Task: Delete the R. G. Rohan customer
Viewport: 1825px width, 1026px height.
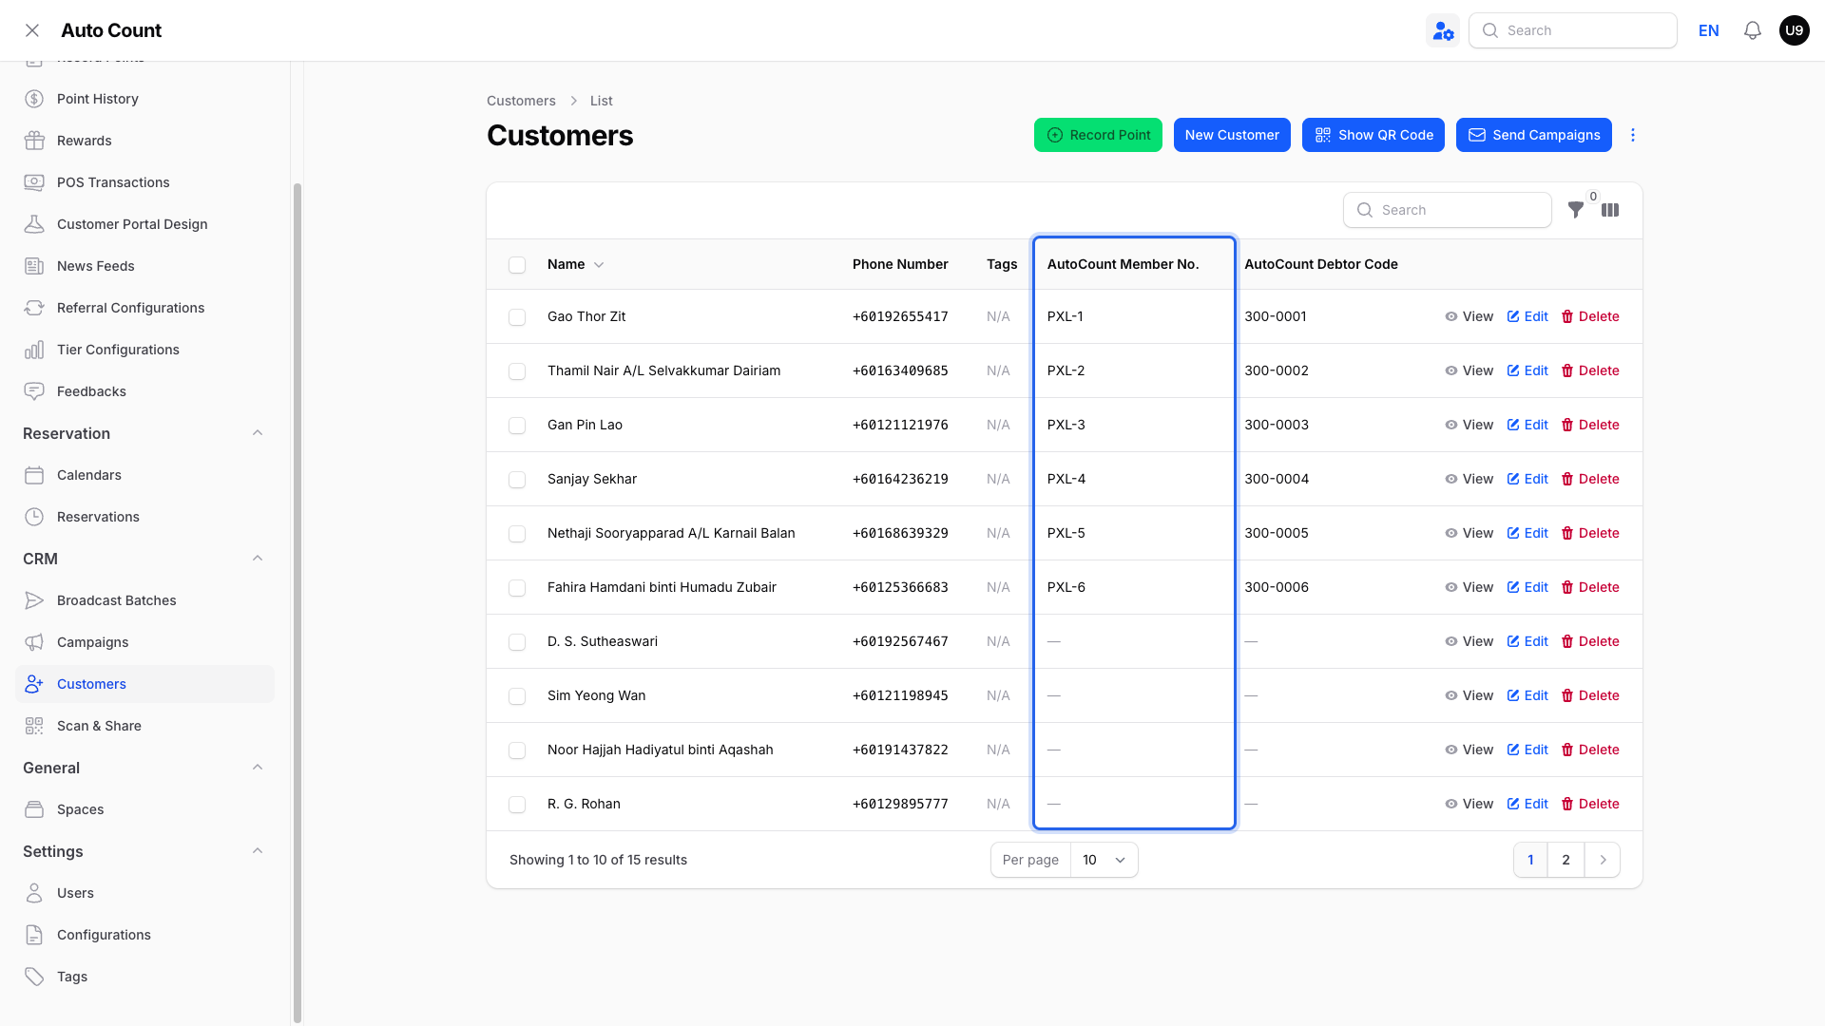Action: [x=1590, y=804]
